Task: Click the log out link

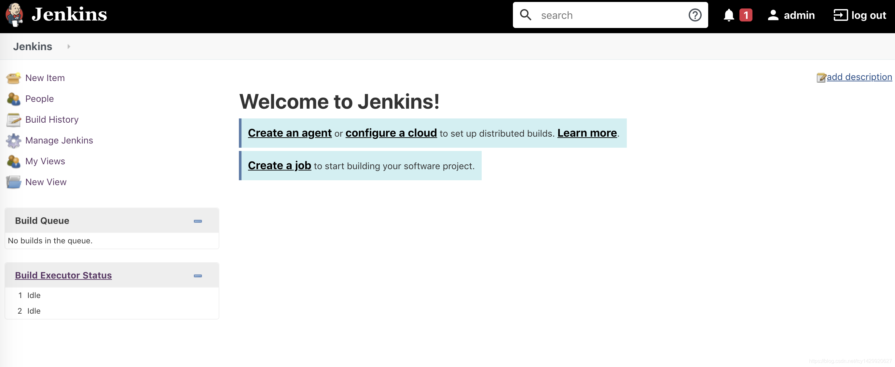Action: click(860, 15)
